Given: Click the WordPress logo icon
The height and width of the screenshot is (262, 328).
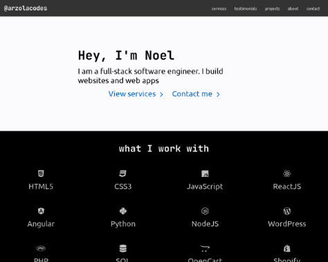Looking at the screenshot, I should pyautogui.click(x=287, y=211).
